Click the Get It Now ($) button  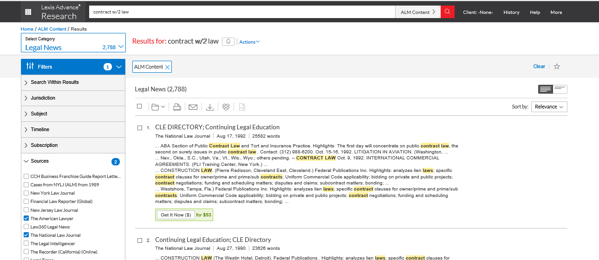(176, 215)
